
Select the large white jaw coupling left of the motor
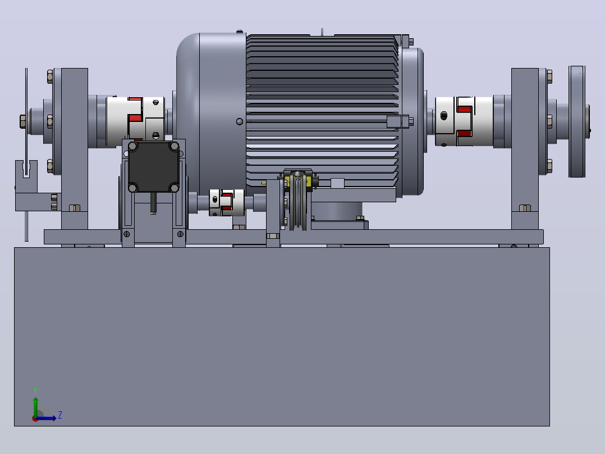pos(135,119)
